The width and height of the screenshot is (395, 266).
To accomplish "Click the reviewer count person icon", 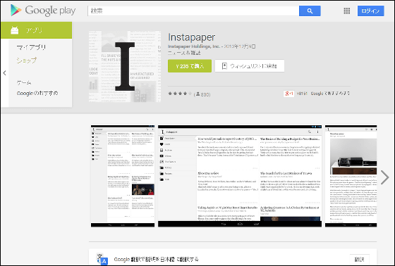I will (197, 94).
